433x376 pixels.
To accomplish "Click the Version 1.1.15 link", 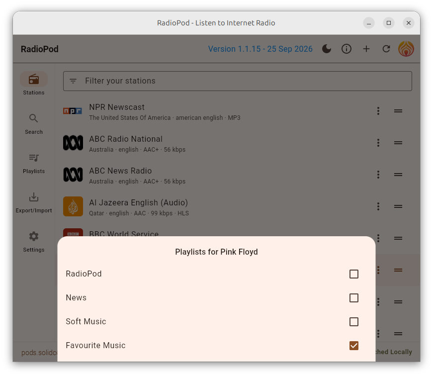I will coord(260,49).
